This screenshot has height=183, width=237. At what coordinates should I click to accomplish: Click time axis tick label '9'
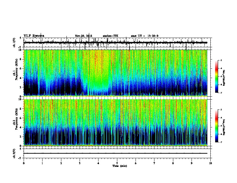pos(192,163)
